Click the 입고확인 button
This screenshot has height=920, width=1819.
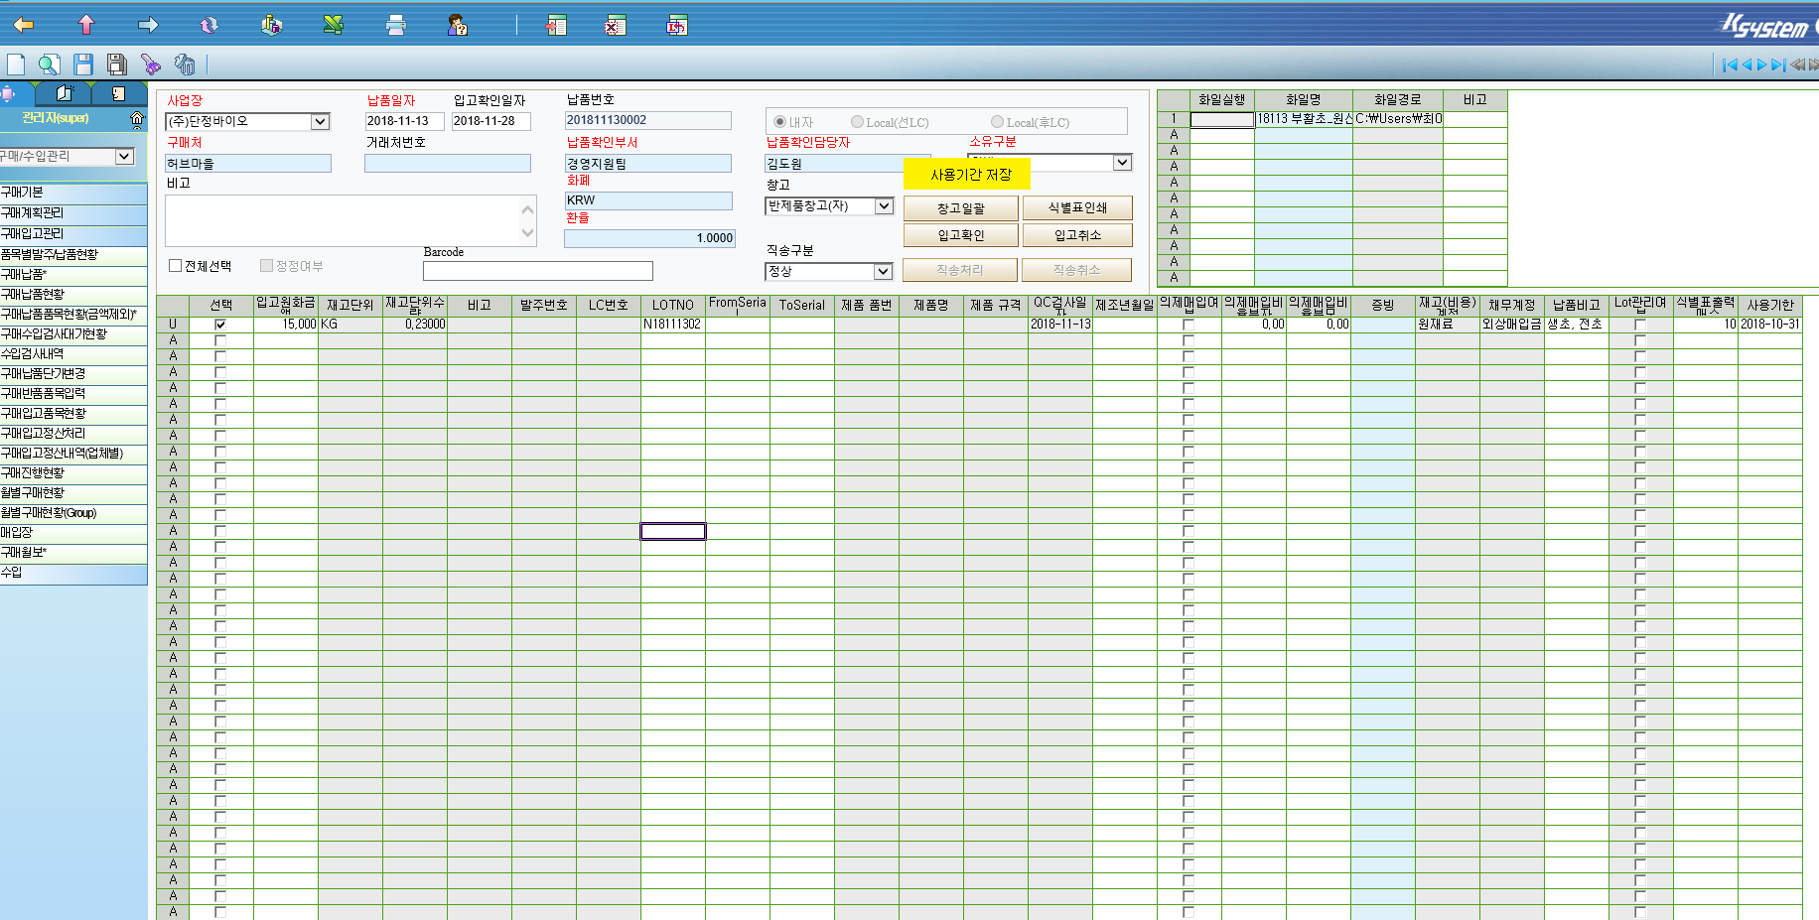click(961, 235)
